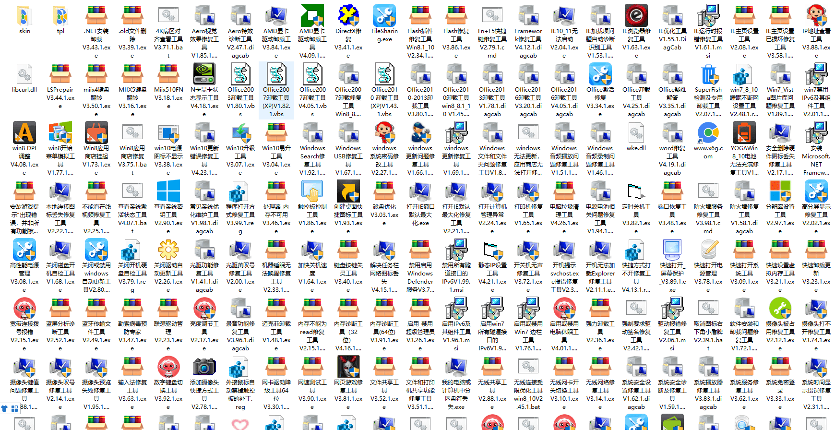Select the libcurl.dll file
The height and width of the screenshot is (430, 835).
pyautogui.click(x=24, y=75)
